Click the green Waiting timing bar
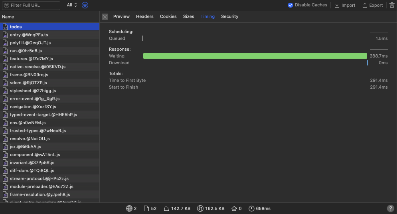Viewport: 397px width, 214px height. click(x=255, y=56)
